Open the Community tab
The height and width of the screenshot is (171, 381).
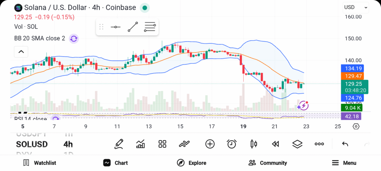pyautogui.click(x=268, y=163)
